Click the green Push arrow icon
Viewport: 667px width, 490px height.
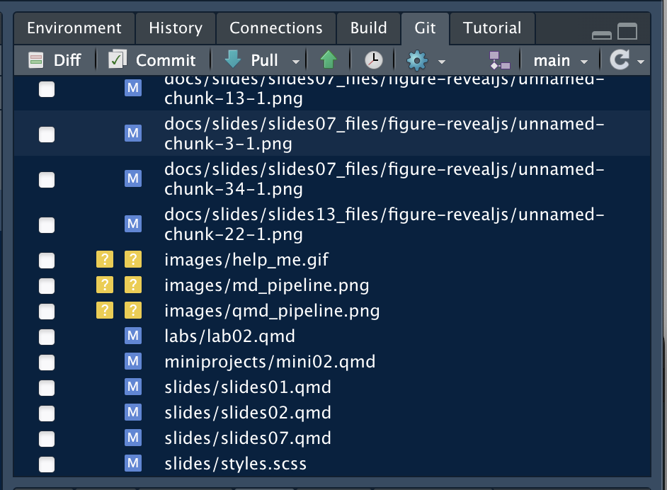(x=328, y=60)
